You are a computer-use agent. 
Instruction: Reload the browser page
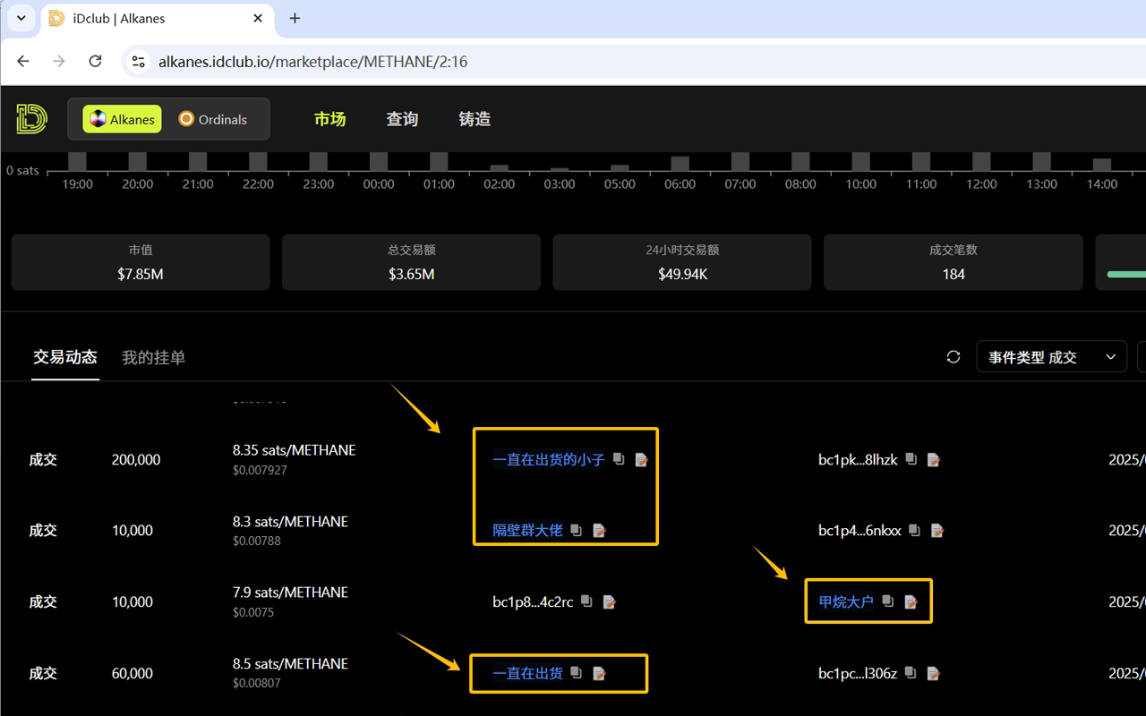click(96, 62)
